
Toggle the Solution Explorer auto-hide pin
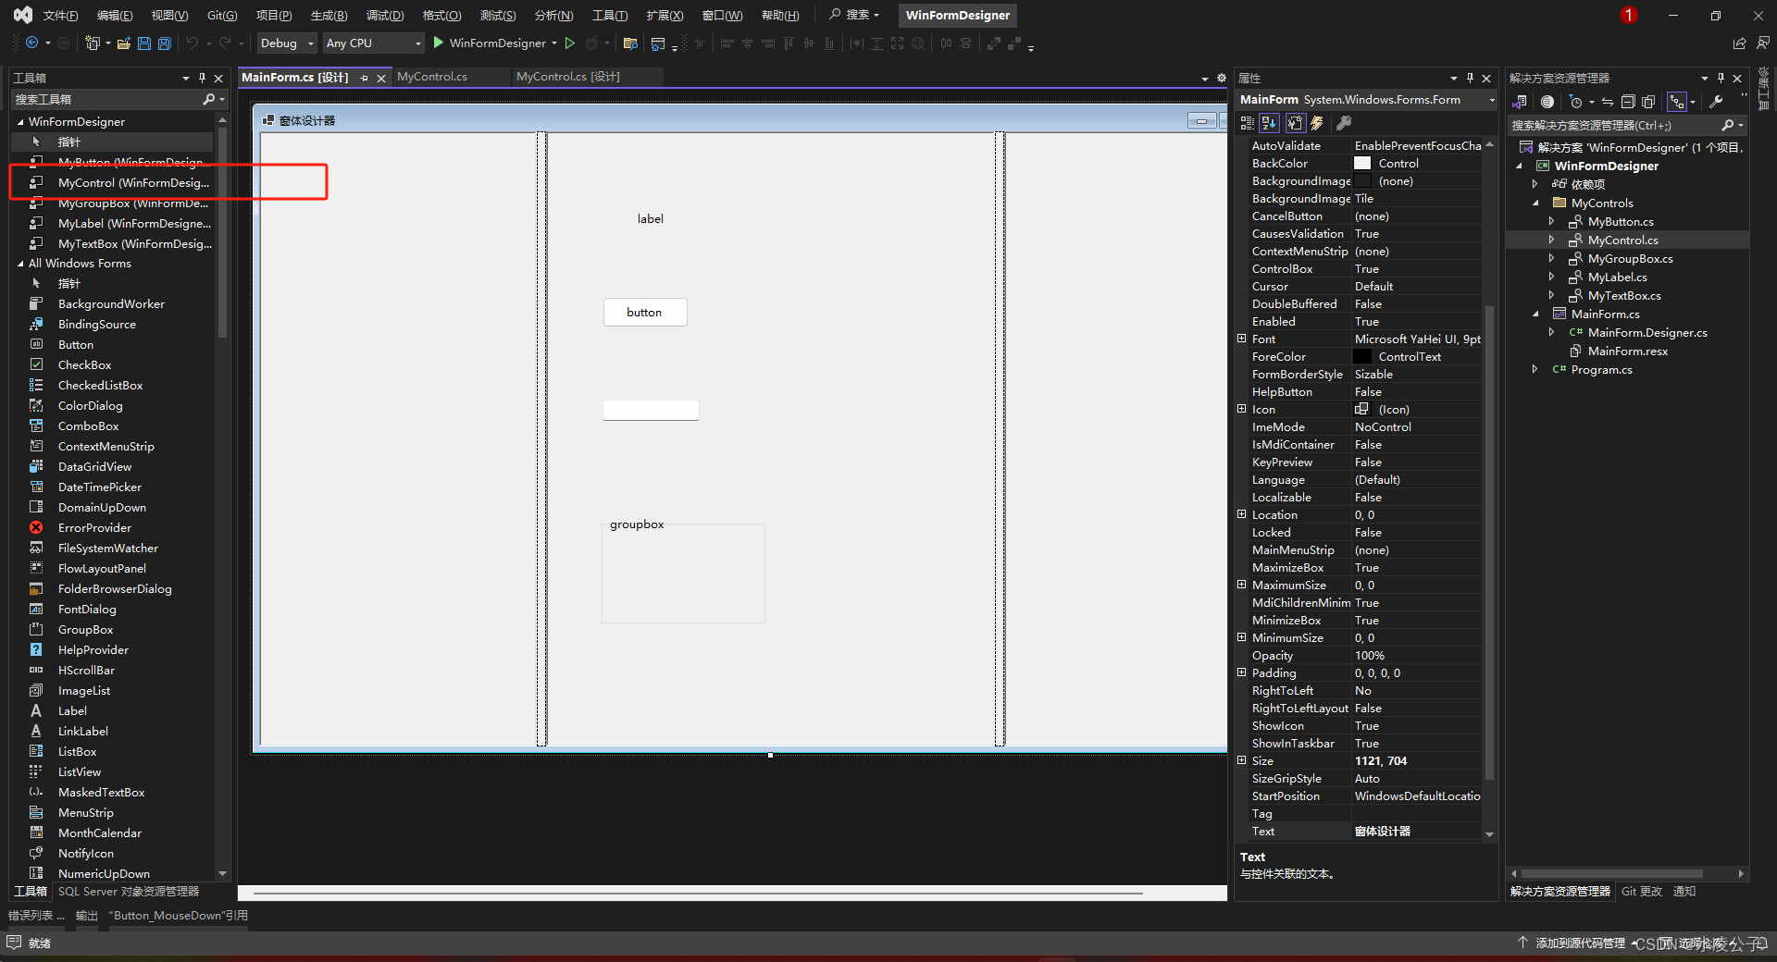[x=1721, y=79]
